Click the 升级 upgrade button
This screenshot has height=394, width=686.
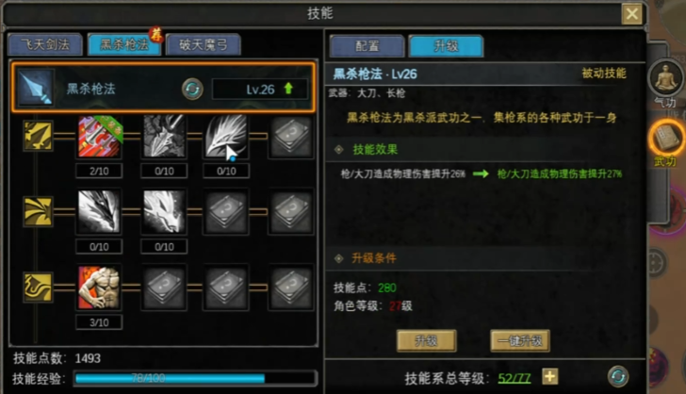tap(427, 340)
